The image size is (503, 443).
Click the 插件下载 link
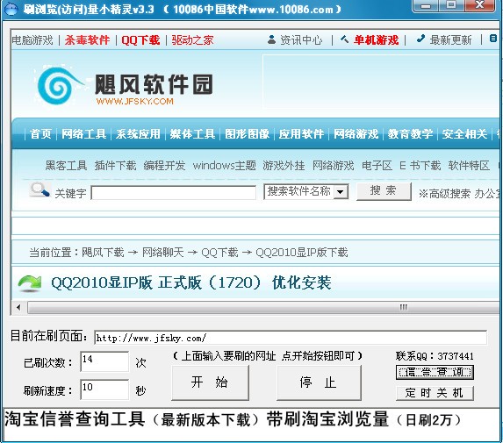pyautogui.click(x=116, y=166)
